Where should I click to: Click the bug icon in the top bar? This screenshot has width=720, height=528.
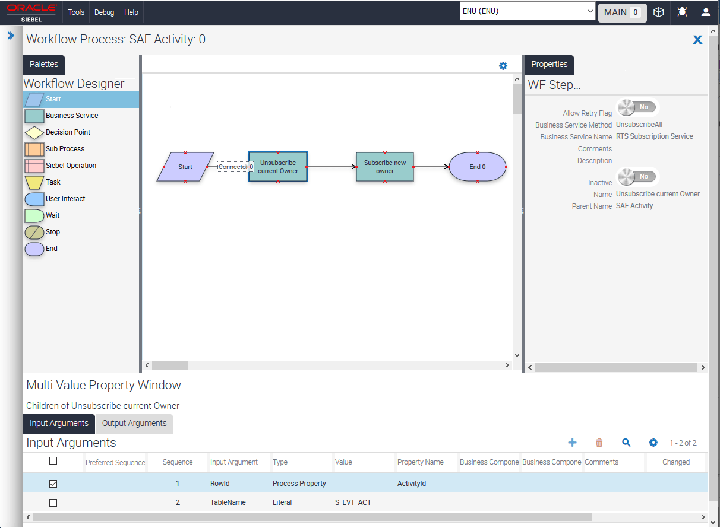[x=682, y=12]
